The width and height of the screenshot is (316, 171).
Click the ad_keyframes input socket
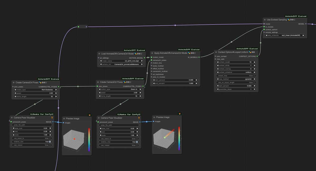coord(151,74)
